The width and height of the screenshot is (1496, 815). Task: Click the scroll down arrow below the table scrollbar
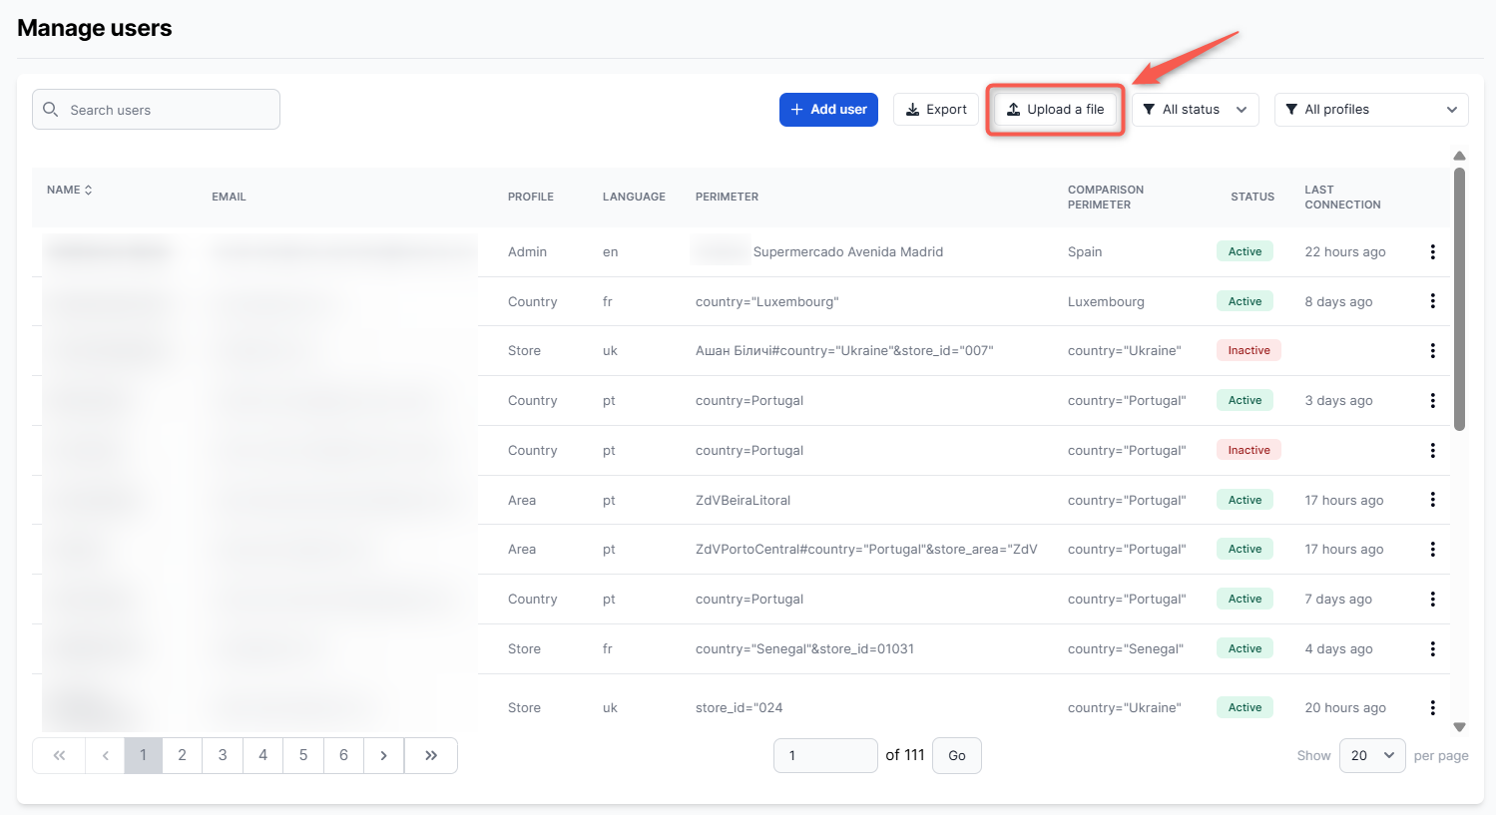[x=1459, y=727]
